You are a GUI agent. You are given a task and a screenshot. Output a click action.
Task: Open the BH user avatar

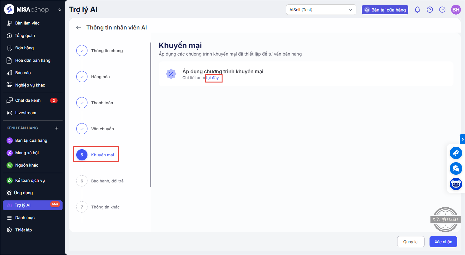click(456, 10)
